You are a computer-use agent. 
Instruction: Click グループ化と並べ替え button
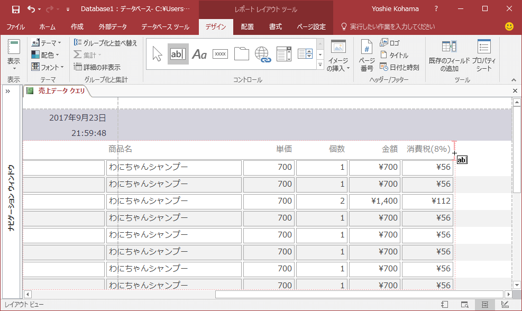pyautogui.click(x=105, y=43)
